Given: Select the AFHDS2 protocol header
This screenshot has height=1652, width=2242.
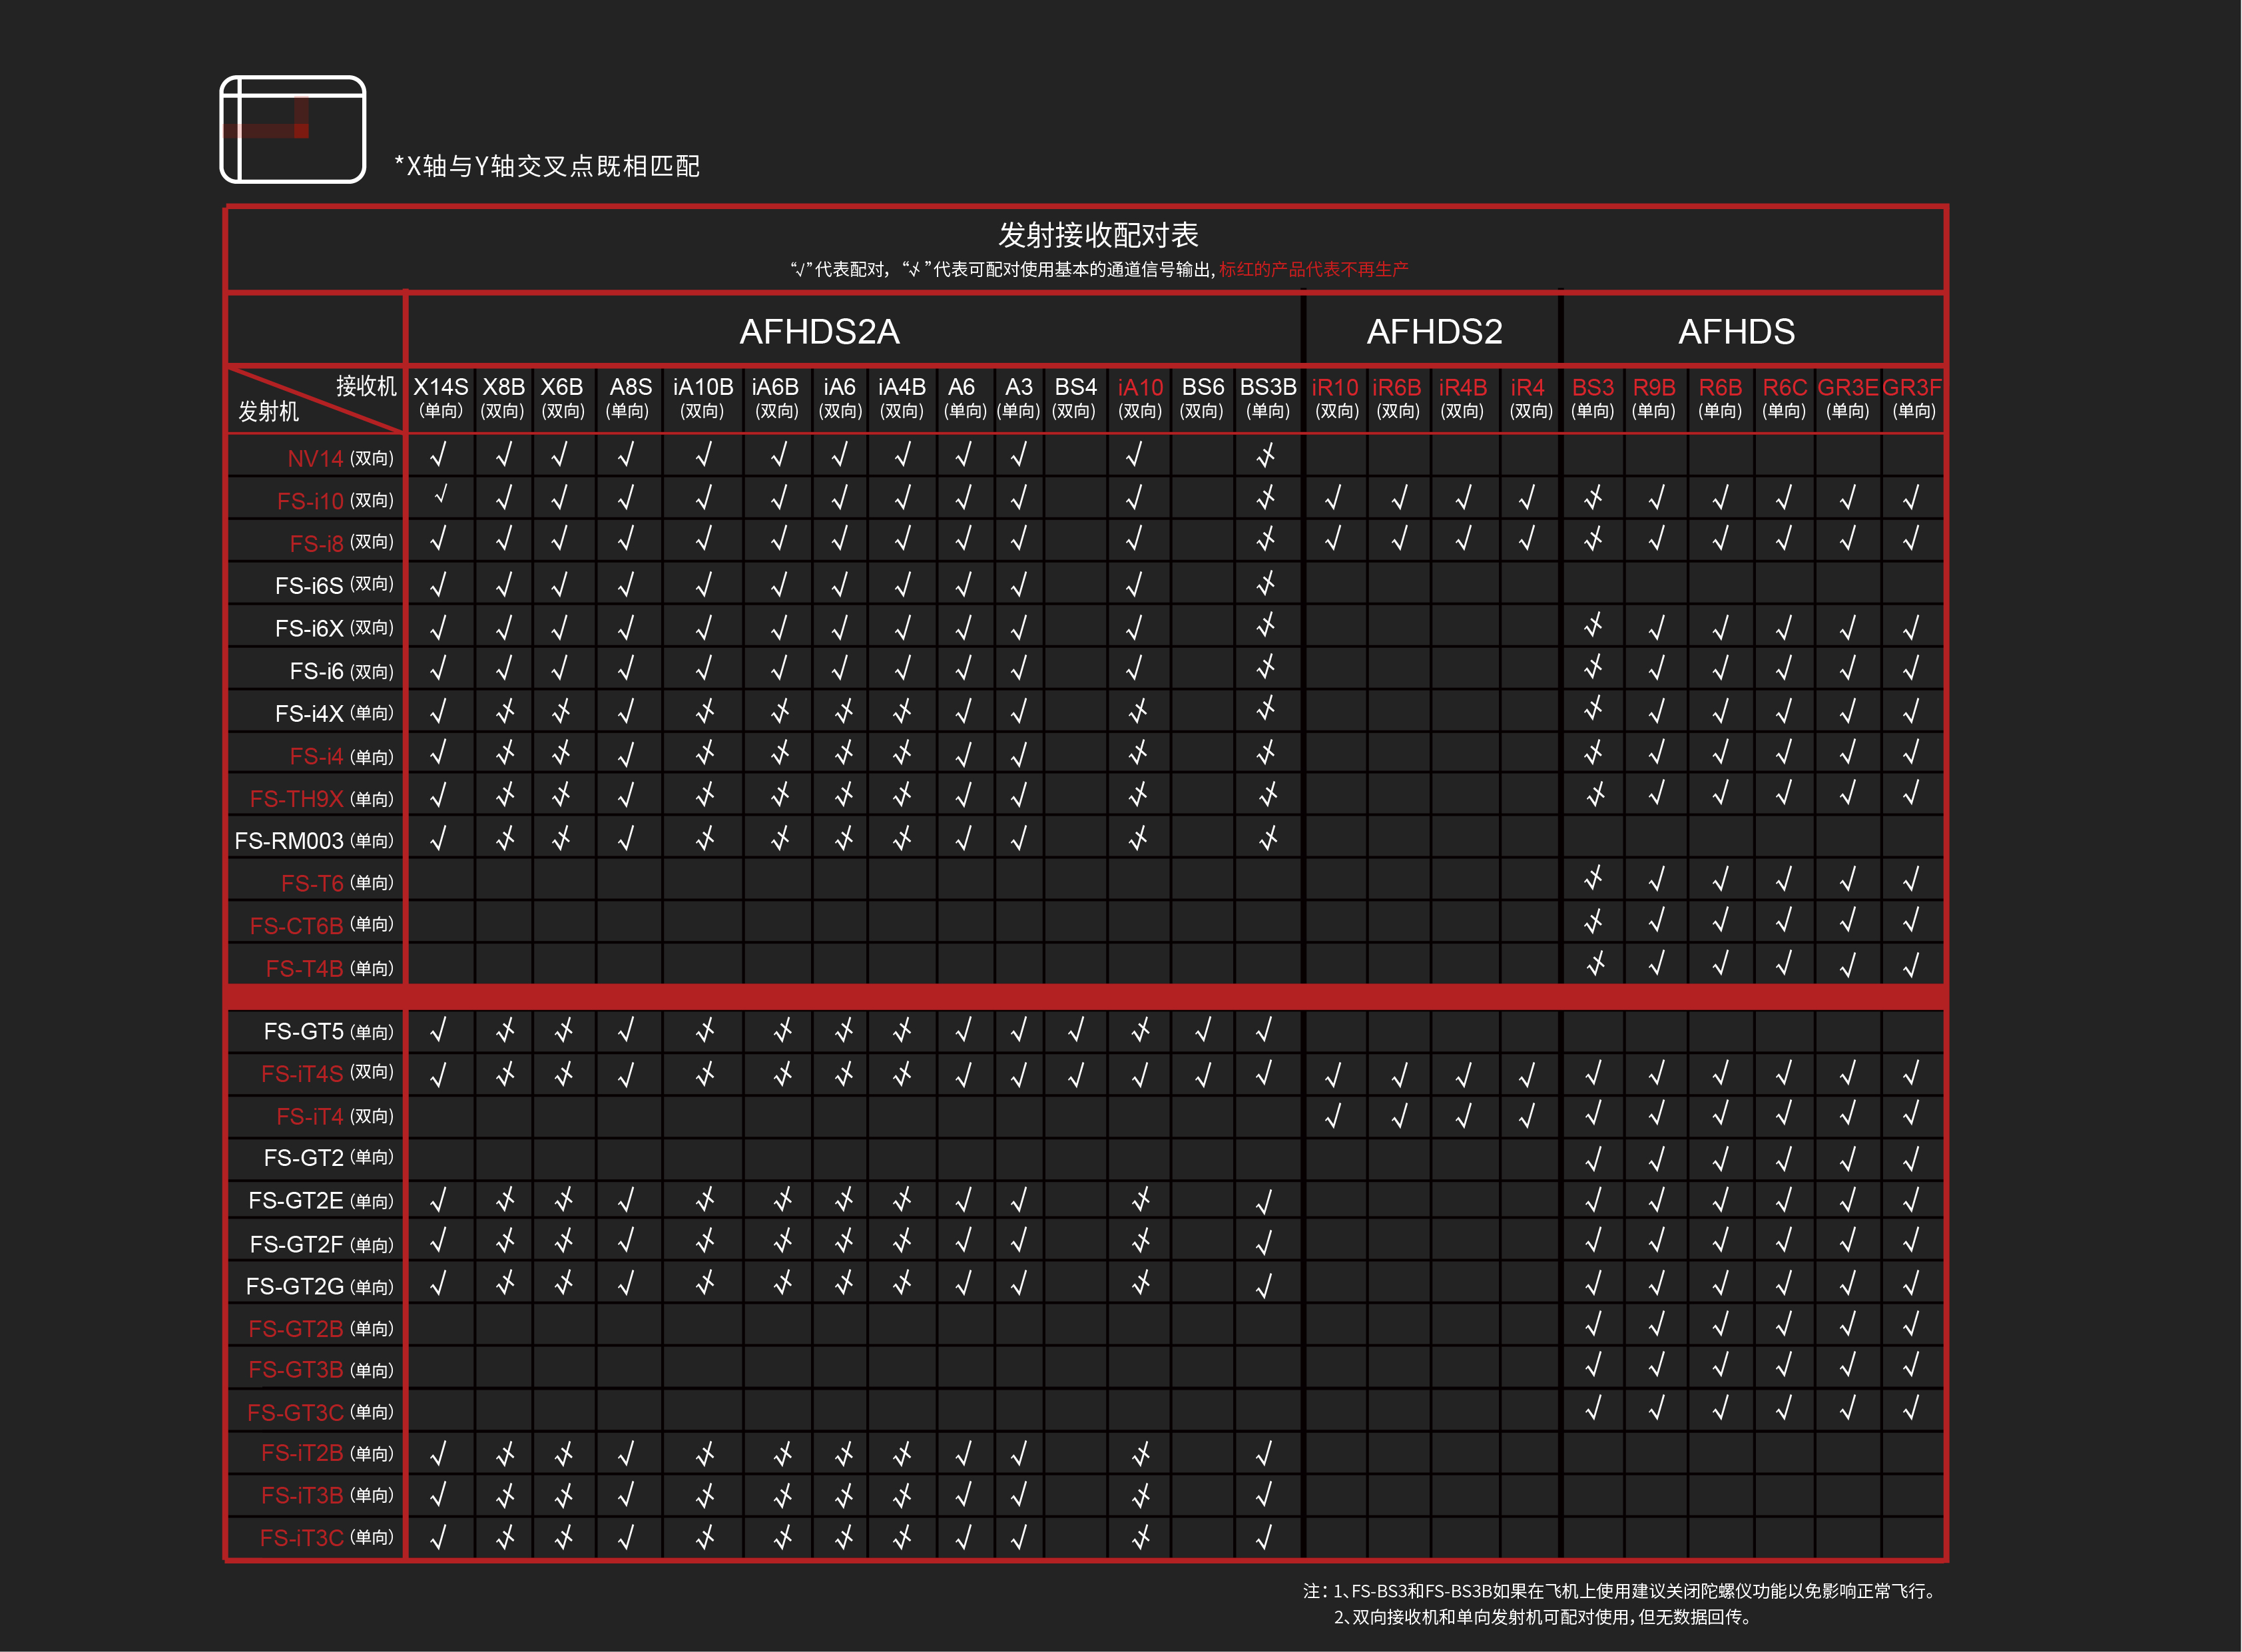Looking at the screenshot, I should click(1434, 331).
